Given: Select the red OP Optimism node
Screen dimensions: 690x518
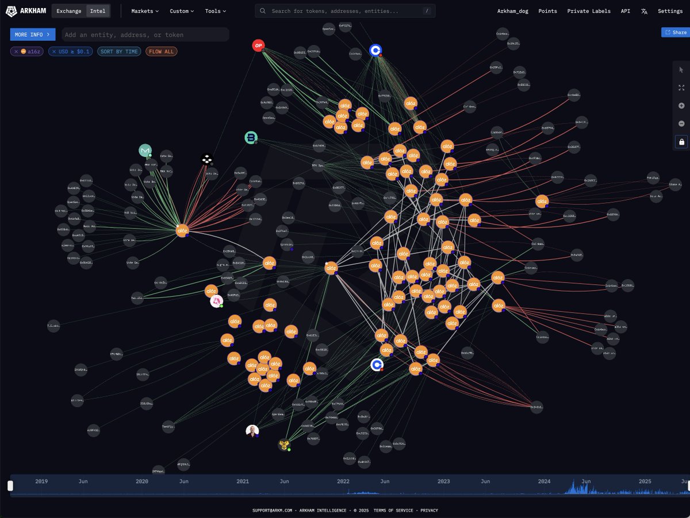Looking at the screenshot, I should point(258,45).
